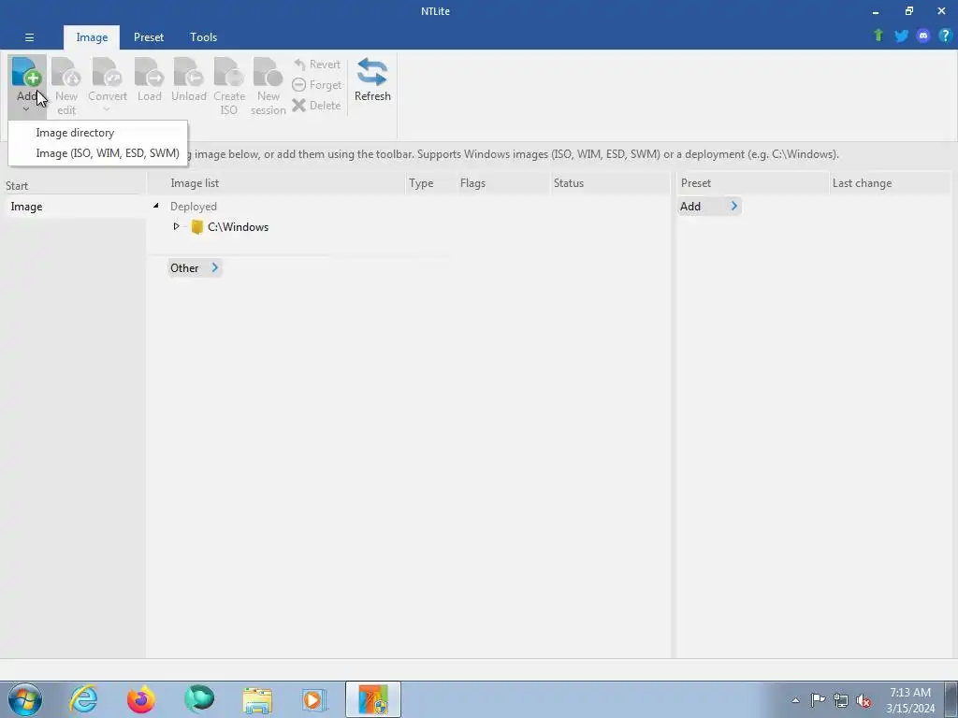This screenshot has height=718, width=958.
Task: Switch to the Image ribbon tab
Action: point(92,37)
